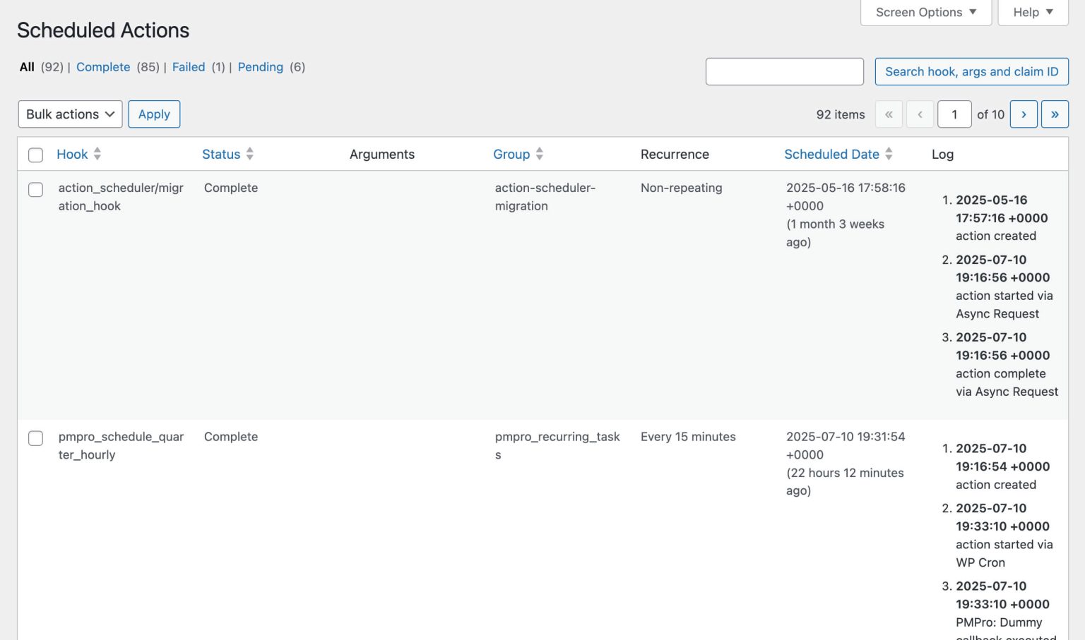Go to the previous page
1085x640 pixels.
[x=920, y=114]
